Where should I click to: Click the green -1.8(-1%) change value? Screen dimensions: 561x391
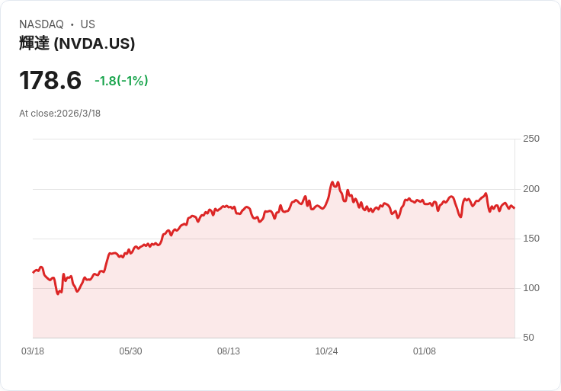coord(121,81)
